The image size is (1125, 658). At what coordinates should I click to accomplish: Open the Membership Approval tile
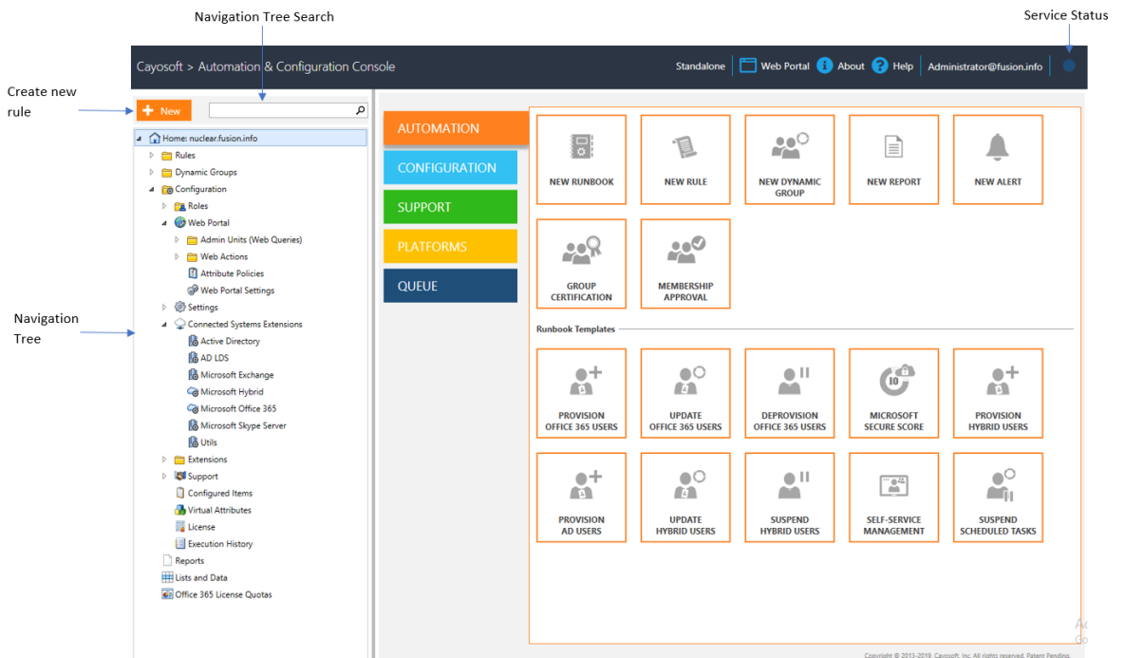(x=685, y=263)
